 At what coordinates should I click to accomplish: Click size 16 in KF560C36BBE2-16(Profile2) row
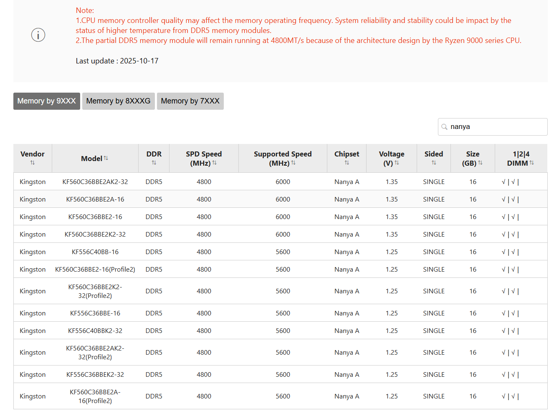click(x=473, y=270)
